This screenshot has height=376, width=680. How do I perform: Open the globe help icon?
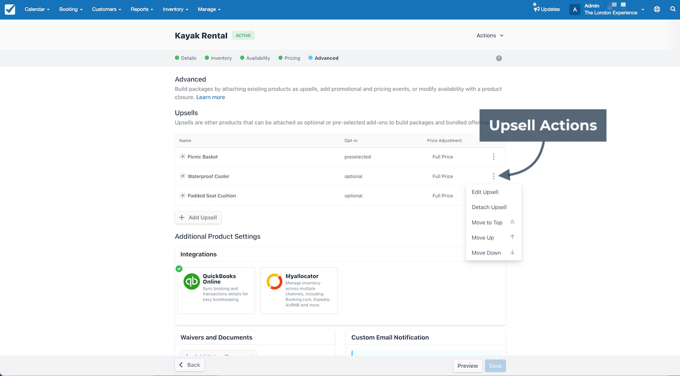657,9
